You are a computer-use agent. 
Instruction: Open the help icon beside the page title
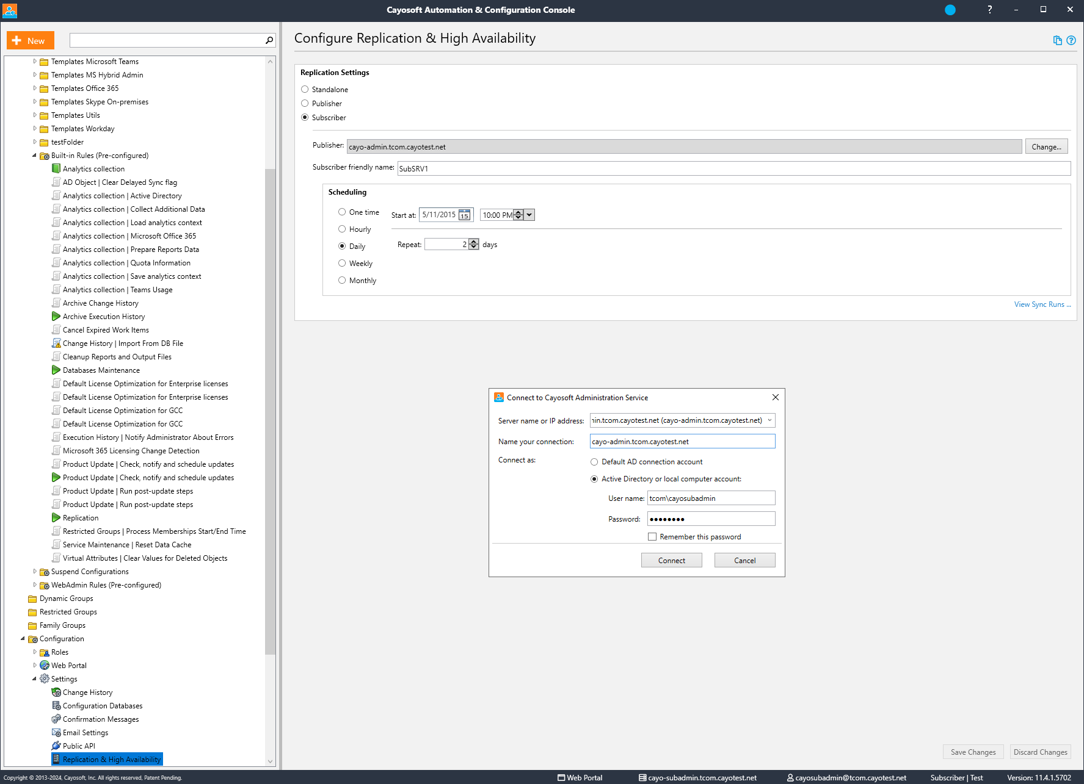tap(1071, 40)
